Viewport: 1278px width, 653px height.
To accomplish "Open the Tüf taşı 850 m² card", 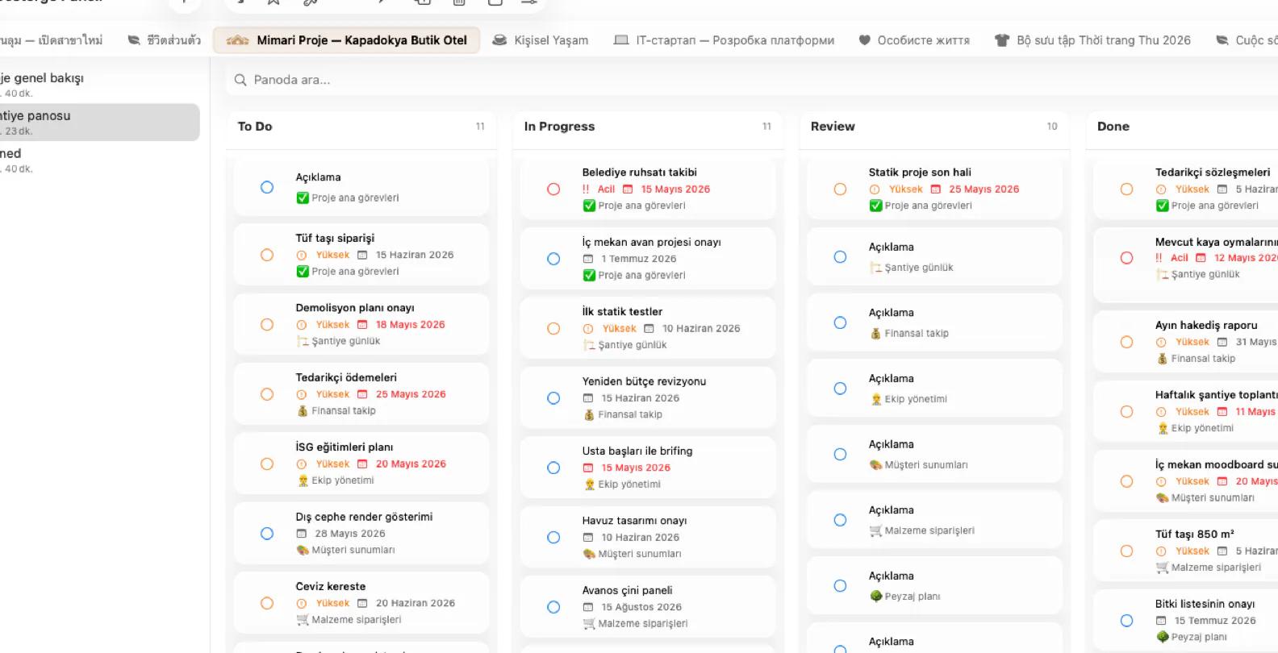I will pyautogui.click(x=1186, y=551).
